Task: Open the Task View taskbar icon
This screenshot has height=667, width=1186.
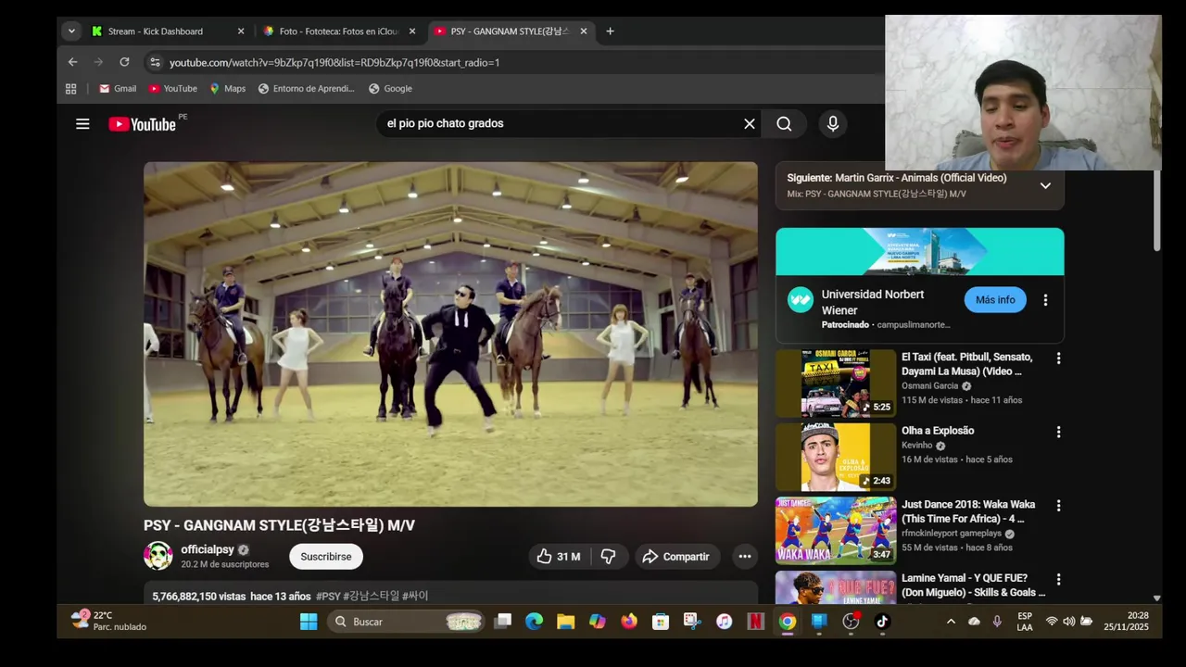Action: tap(503, 622)
